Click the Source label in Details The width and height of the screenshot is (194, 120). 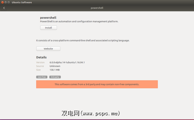[40, 66]
